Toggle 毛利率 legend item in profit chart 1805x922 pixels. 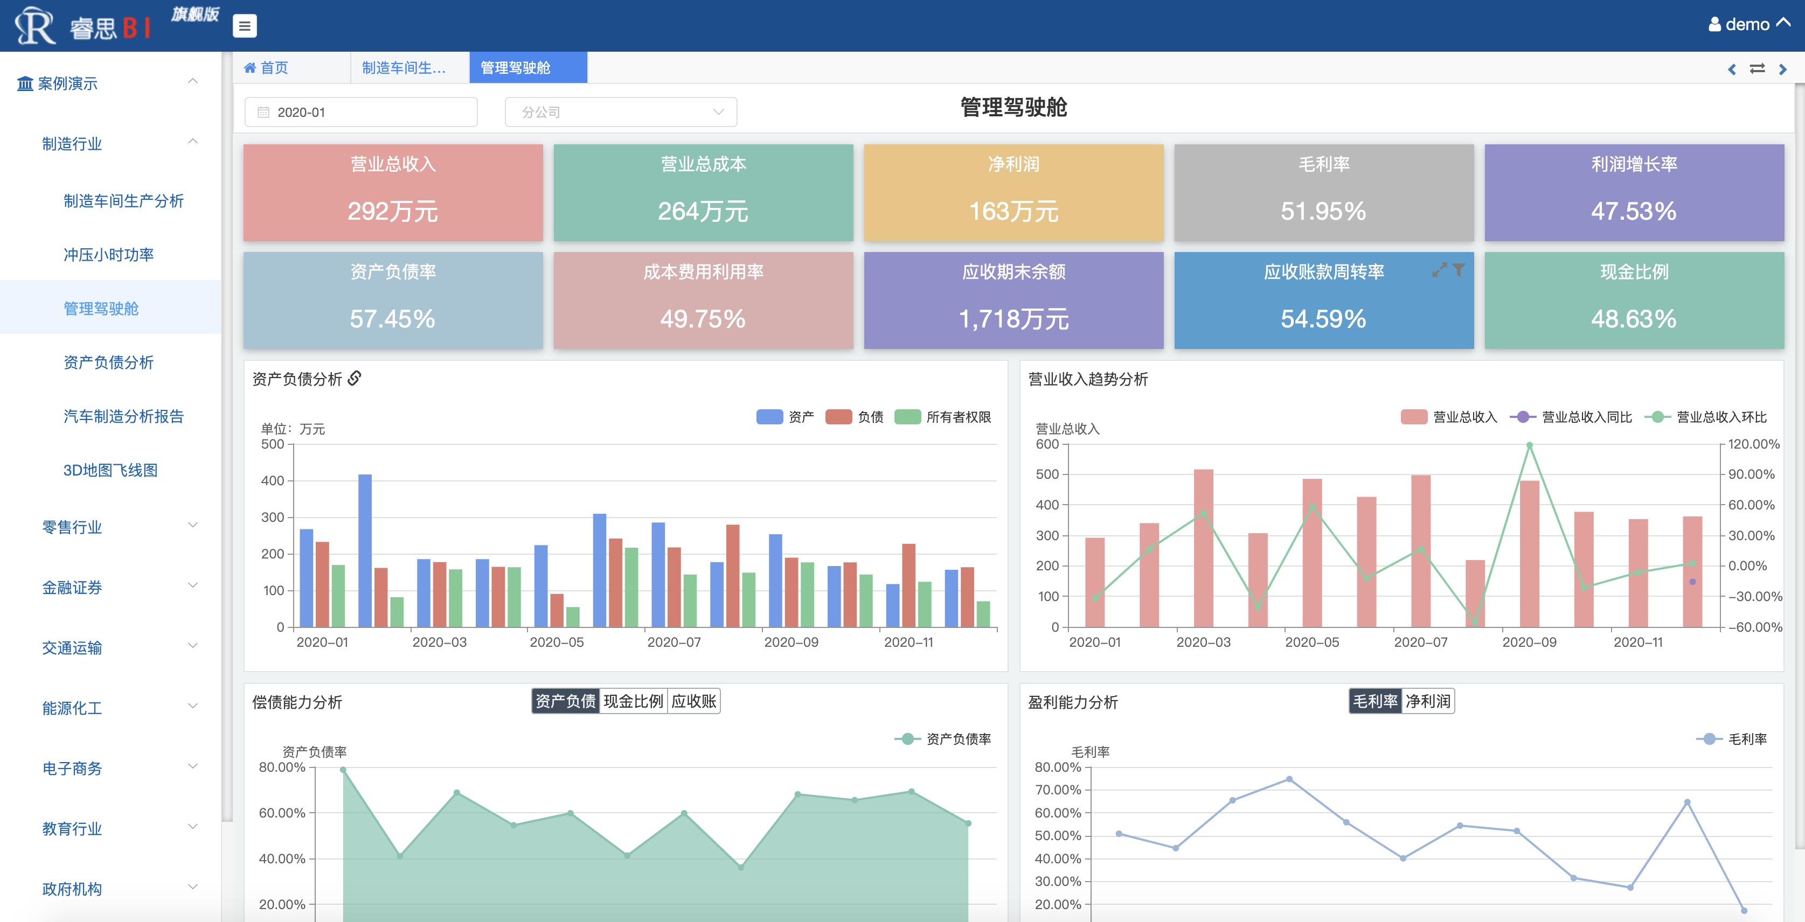click(1731, 738)
